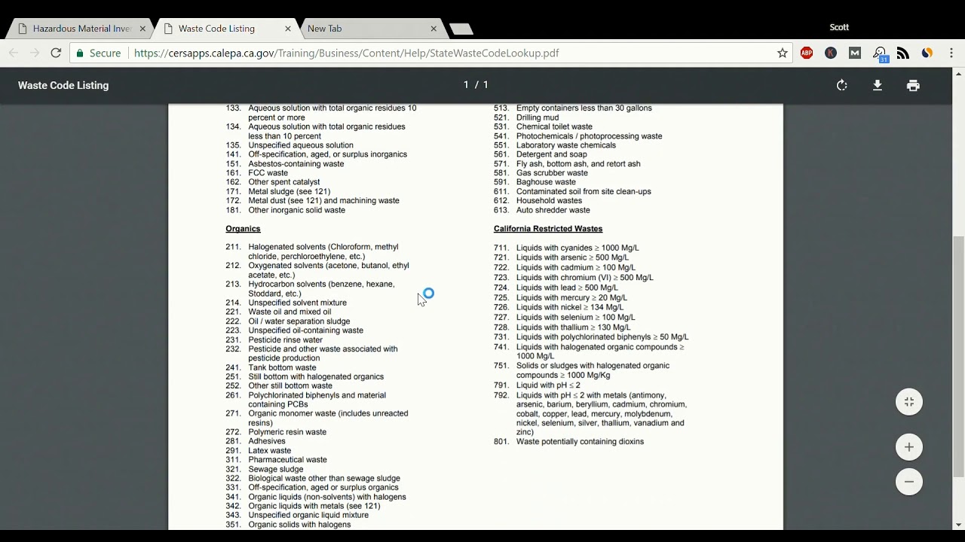Click the line 241 Tank bottom waste
Image resolution: width=965 pixels, height=542 pixels.
coord(271,367)
